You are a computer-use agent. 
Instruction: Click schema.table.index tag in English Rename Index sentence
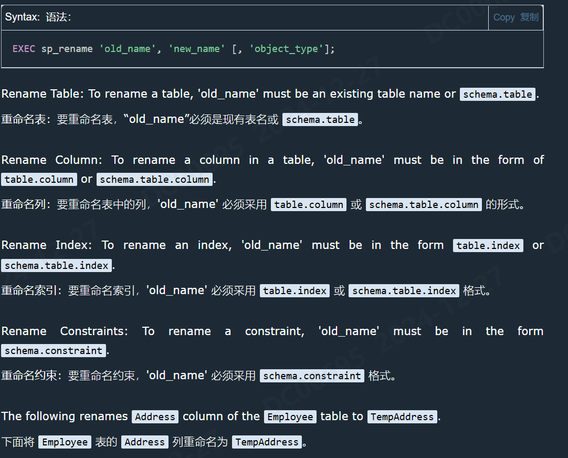[x=57, y=266]
